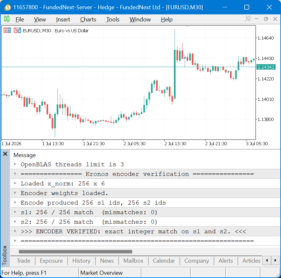Select the 'OpenBLAS threads limit is 3' row
Screen dimensions: 281x278
146,164
